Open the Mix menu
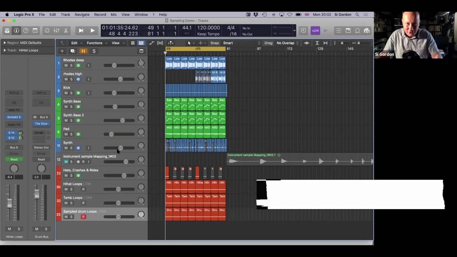Screen dimensions: 457x257 114,15
